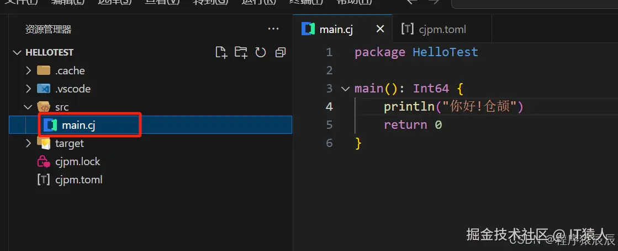Click the .cache folder icon
This screenshot has width=618, height=251.
[44, 70]
